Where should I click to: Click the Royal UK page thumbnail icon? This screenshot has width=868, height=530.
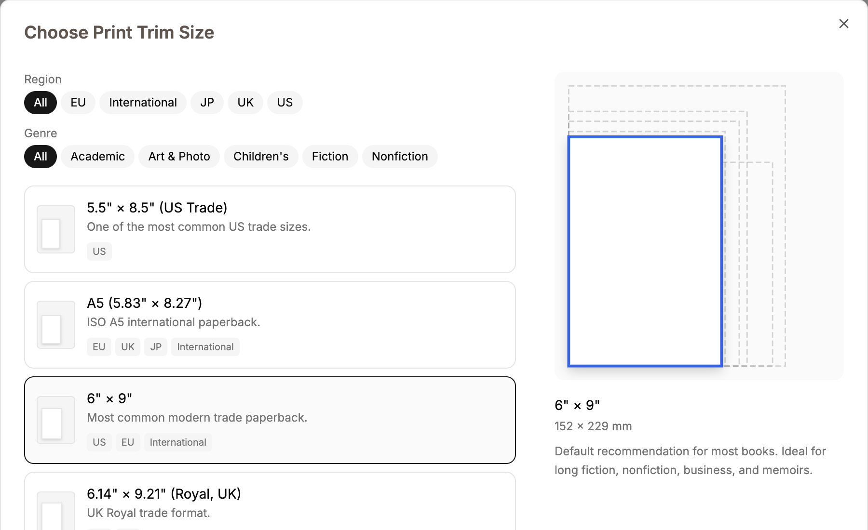point(56,511)
